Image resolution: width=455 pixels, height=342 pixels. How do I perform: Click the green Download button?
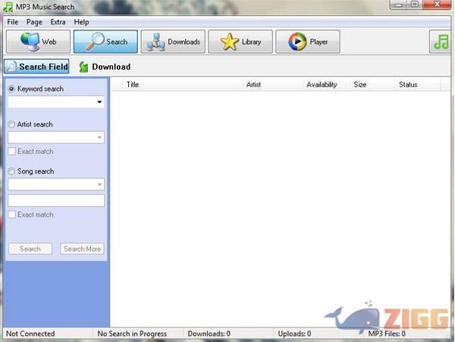pos(104,67)
